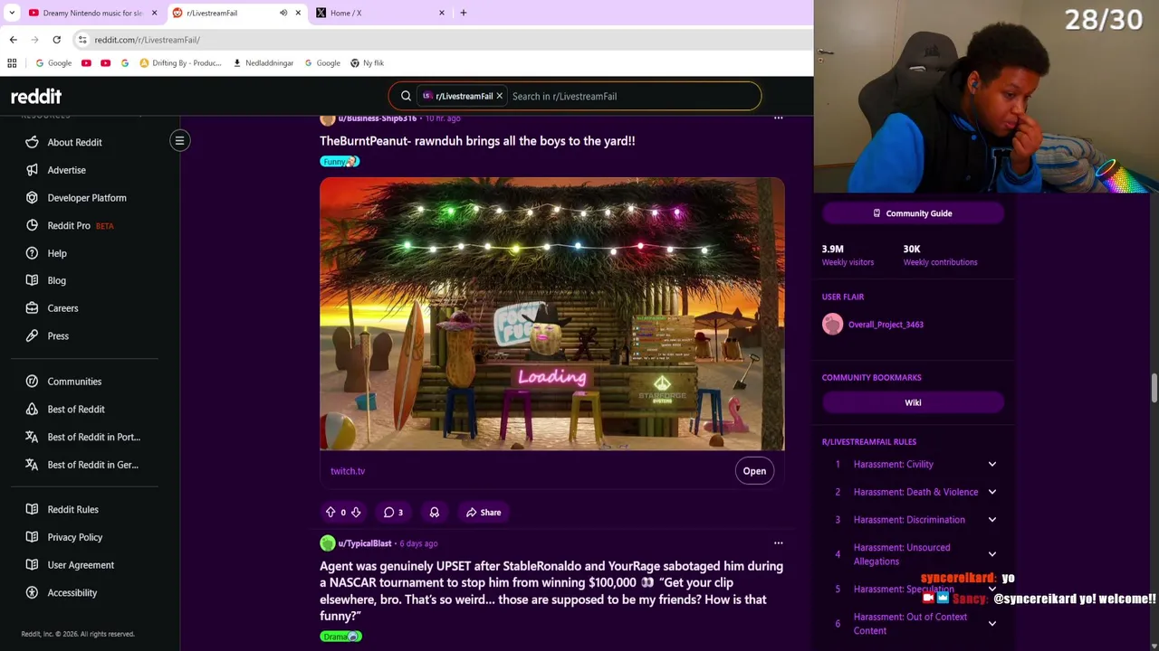Viewport: 1159px width, 651px height.
Task: Open the Ny flik bookmark
Action: (x=367, y=63)
